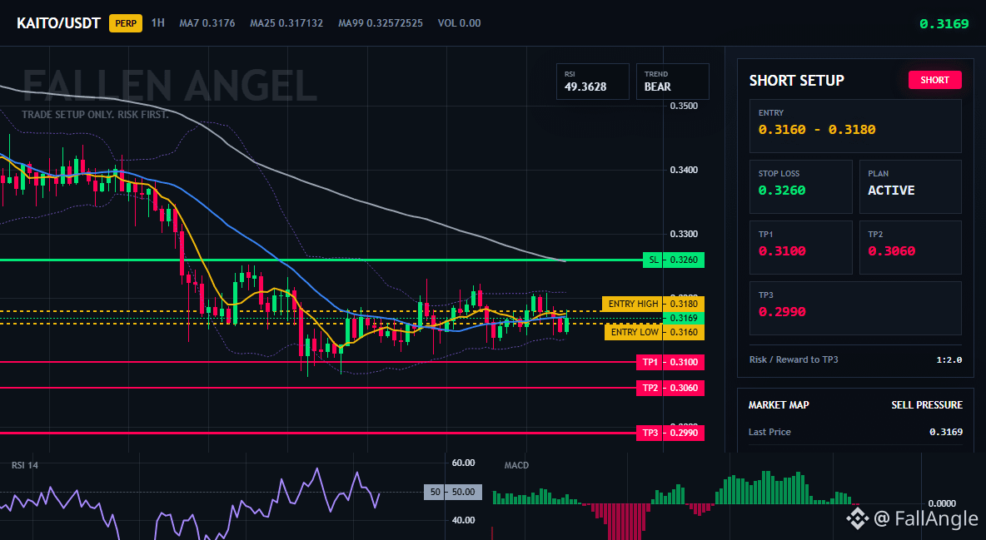The image size is (986, 540).
Task: Click the 60.00 RSI axis label
Action: 464,463
